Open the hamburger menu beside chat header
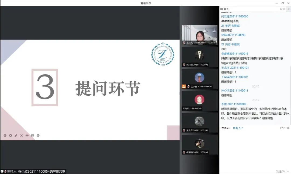 pos(289,9)
